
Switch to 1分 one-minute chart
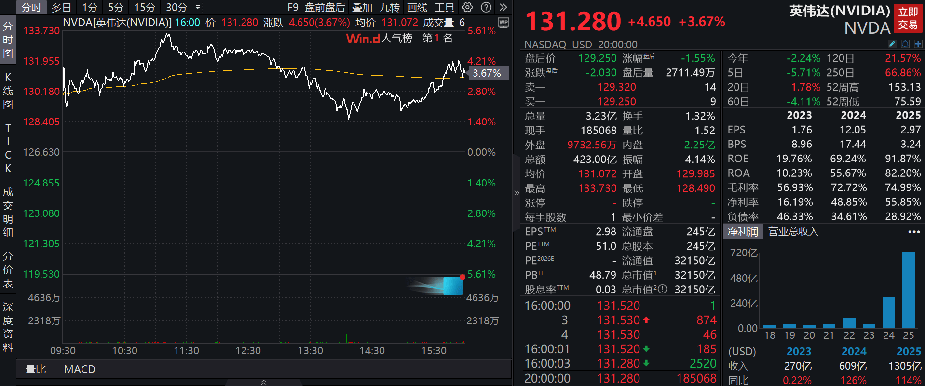[90, 7]
